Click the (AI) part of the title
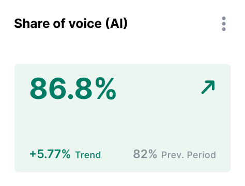The height and width of the screenshot is (186, 245). tap(116, 24)
